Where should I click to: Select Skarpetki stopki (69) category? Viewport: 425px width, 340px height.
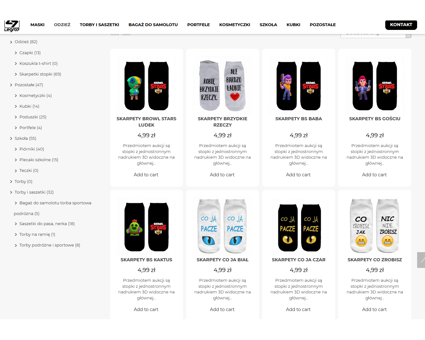(x=40, y=74)
